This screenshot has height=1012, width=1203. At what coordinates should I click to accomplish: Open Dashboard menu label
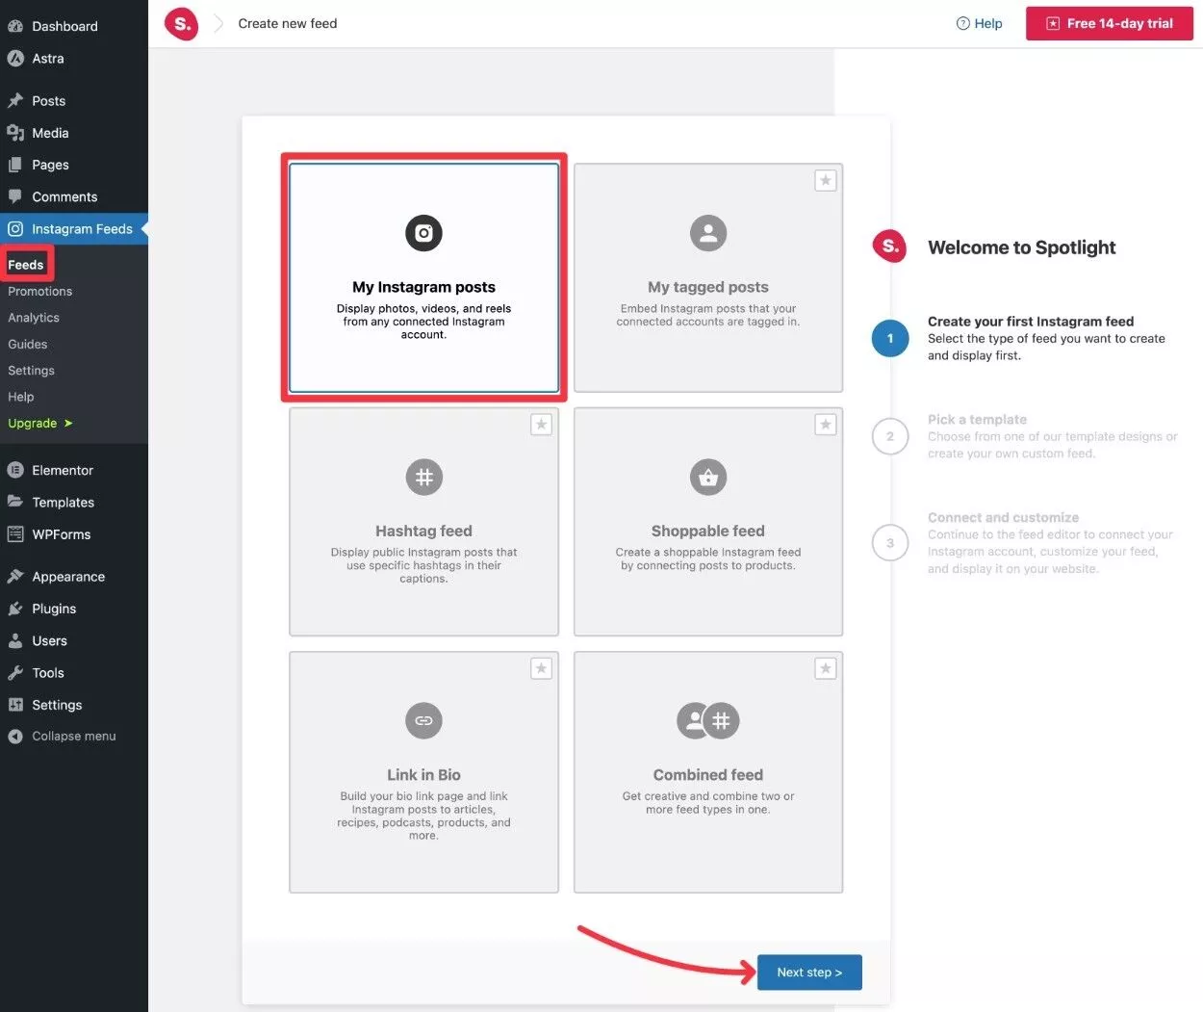pyautogui.click(x=64, y=26)
